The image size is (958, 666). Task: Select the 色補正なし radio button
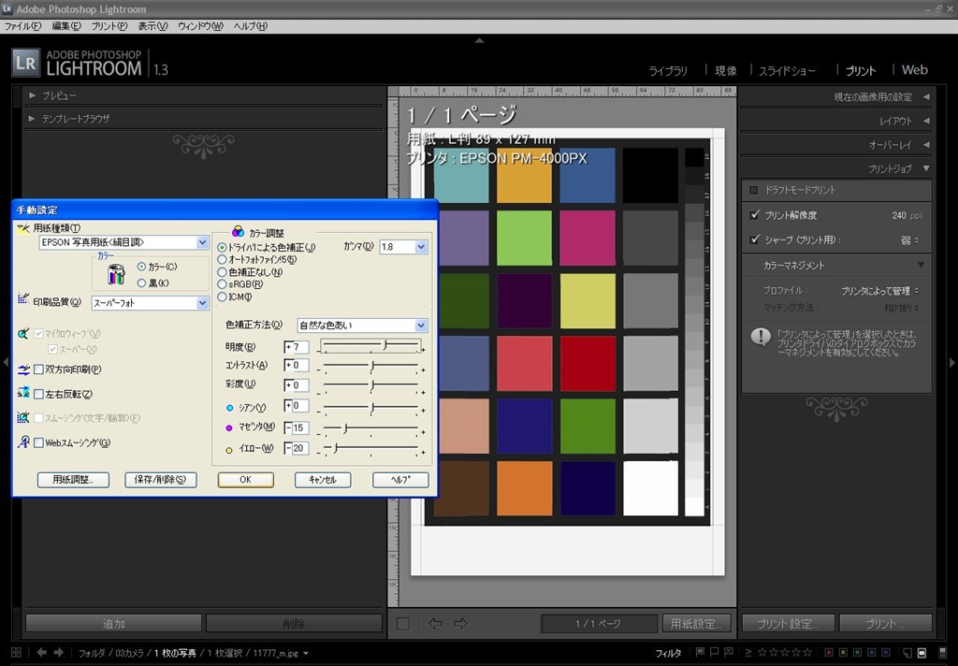pos(222,271)
